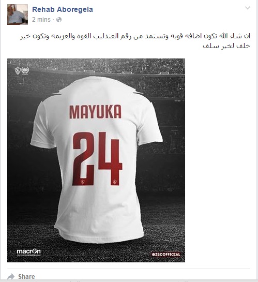Image resolution: width=258 pixels, height=282 pixels.
Task: Click the digit 2 on the jersey
Action: [x=83, y=159]
